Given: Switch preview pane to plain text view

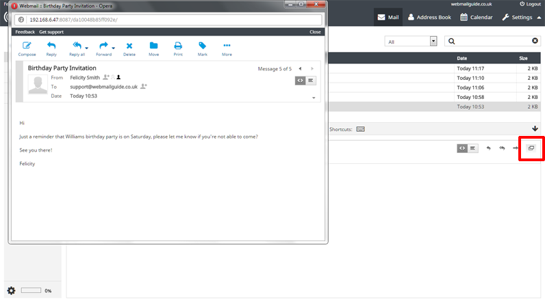Looking at the screenshot, I should point(472,148).
